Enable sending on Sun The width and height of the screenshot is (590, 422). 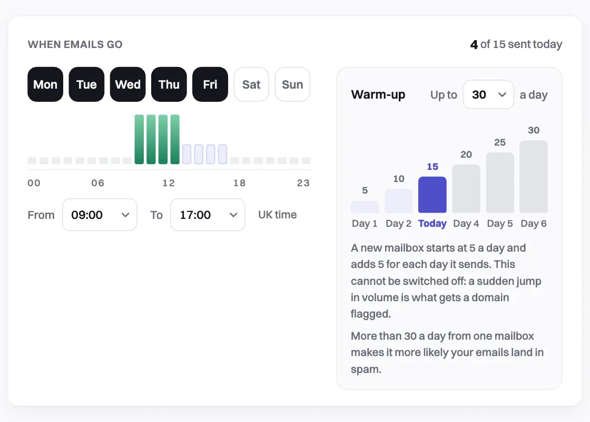(292, 84)
